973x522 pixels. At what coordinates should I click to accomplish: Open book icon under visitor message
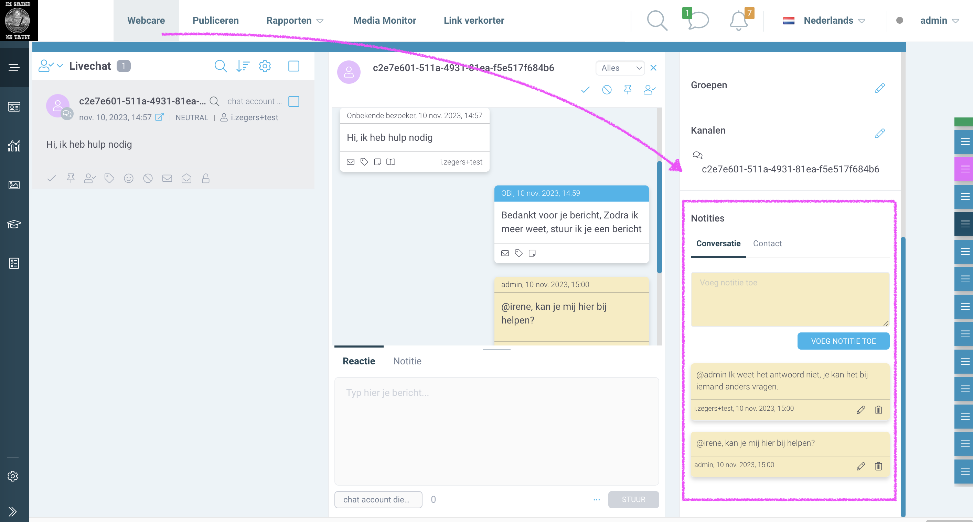click(x=391, y=162)
